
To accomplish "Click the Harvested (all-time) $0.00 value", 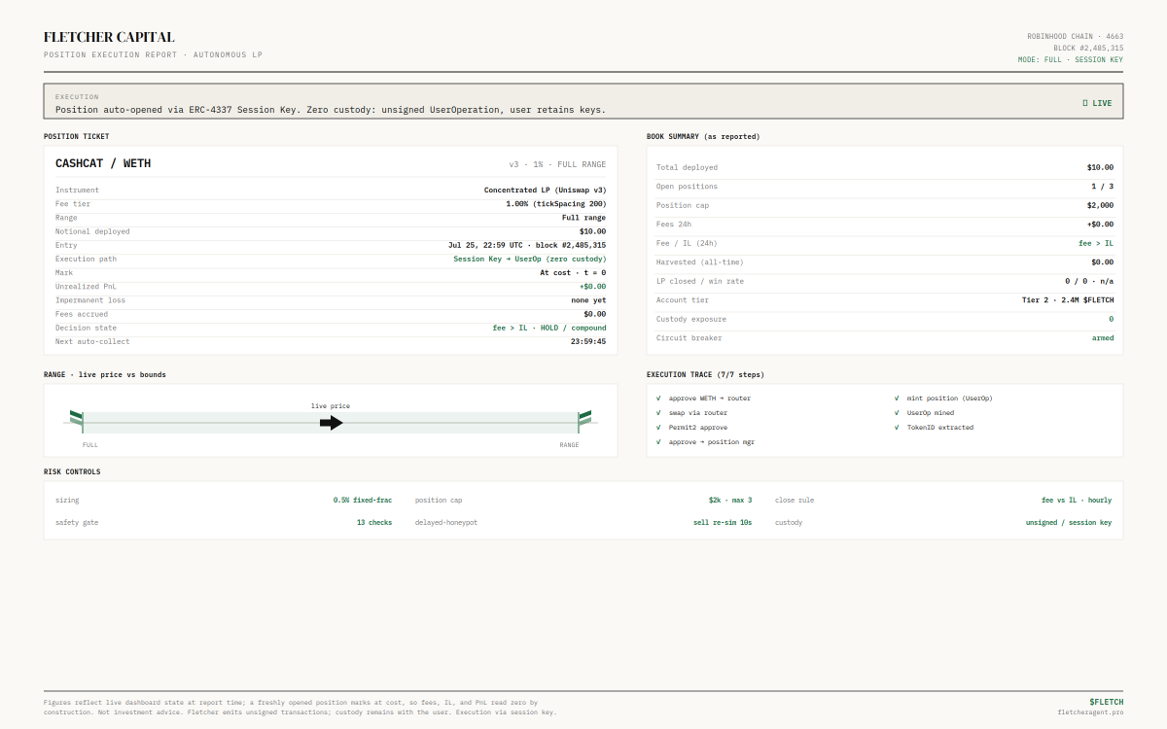I will [1102, 262].
